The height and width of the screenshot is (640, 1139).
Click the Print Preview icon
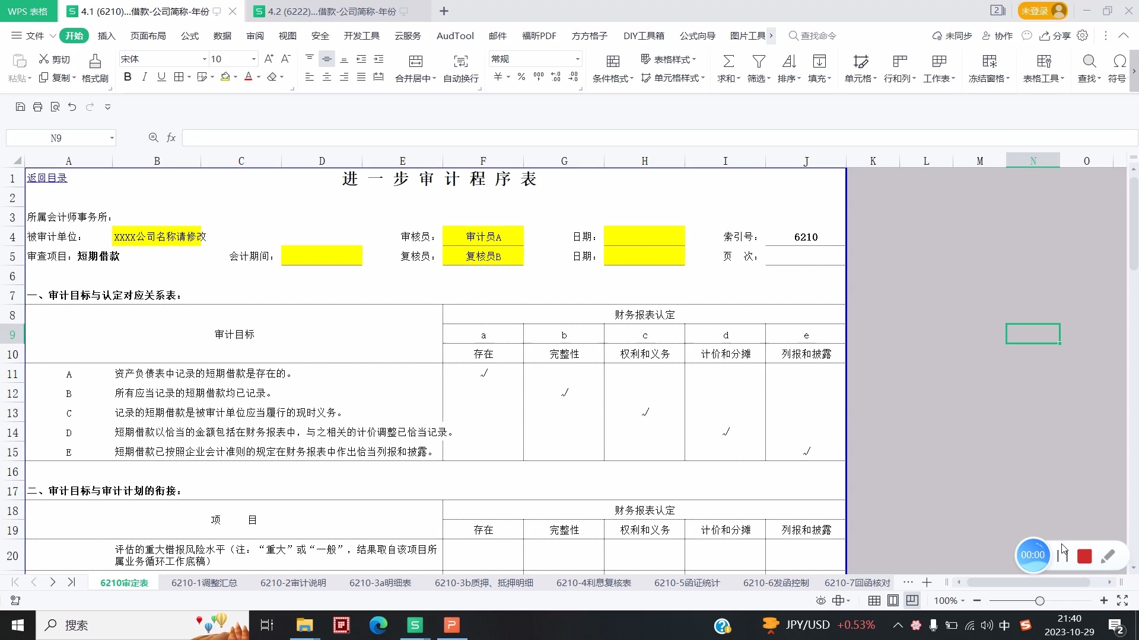tap(55, 107)
